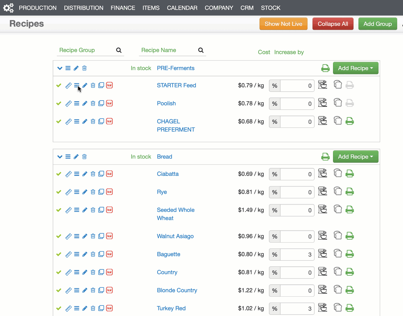Click the Show Not Live button
403x316 pixels.
(x=283, y=24)
